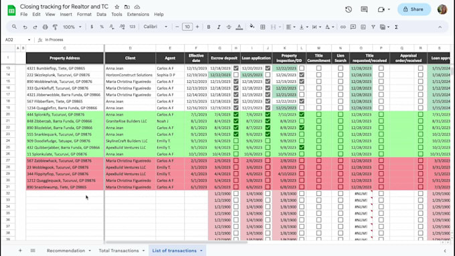Open vertical align dropdown
The width and height of the screenshot is (455, 256).
coord(304,27)
